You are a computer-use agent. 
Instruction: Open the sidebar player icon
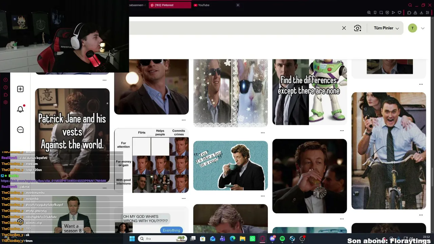[x=5, y=80]
